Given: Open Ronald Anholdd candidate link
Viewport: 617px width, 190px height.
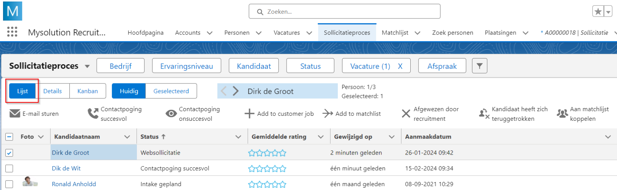Looking at the screenshot, I should tap(74, 184).
